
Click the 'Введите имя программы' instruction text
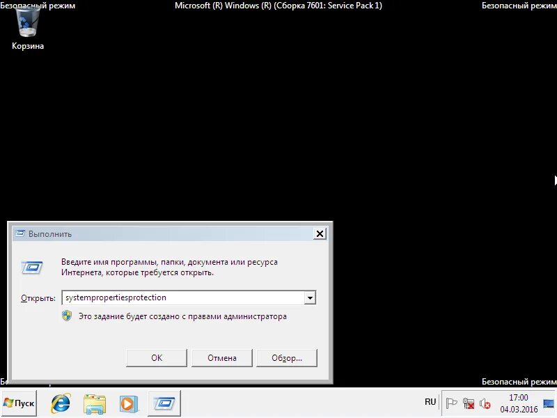(169, 268)
